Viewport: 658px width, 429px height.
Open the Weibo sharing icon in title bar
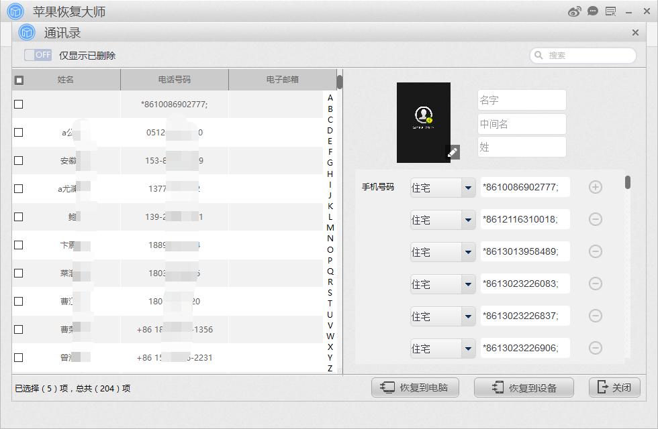pos(573,11)
